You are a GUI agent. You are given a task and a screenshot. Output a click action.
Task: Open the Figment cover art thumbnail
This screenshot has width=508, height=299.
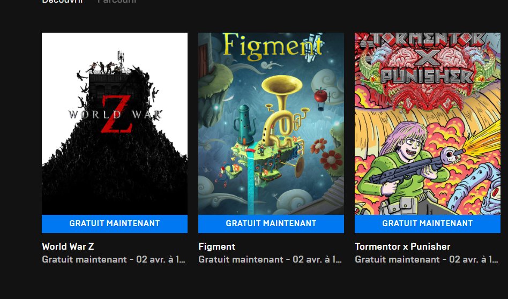(271, 123)
